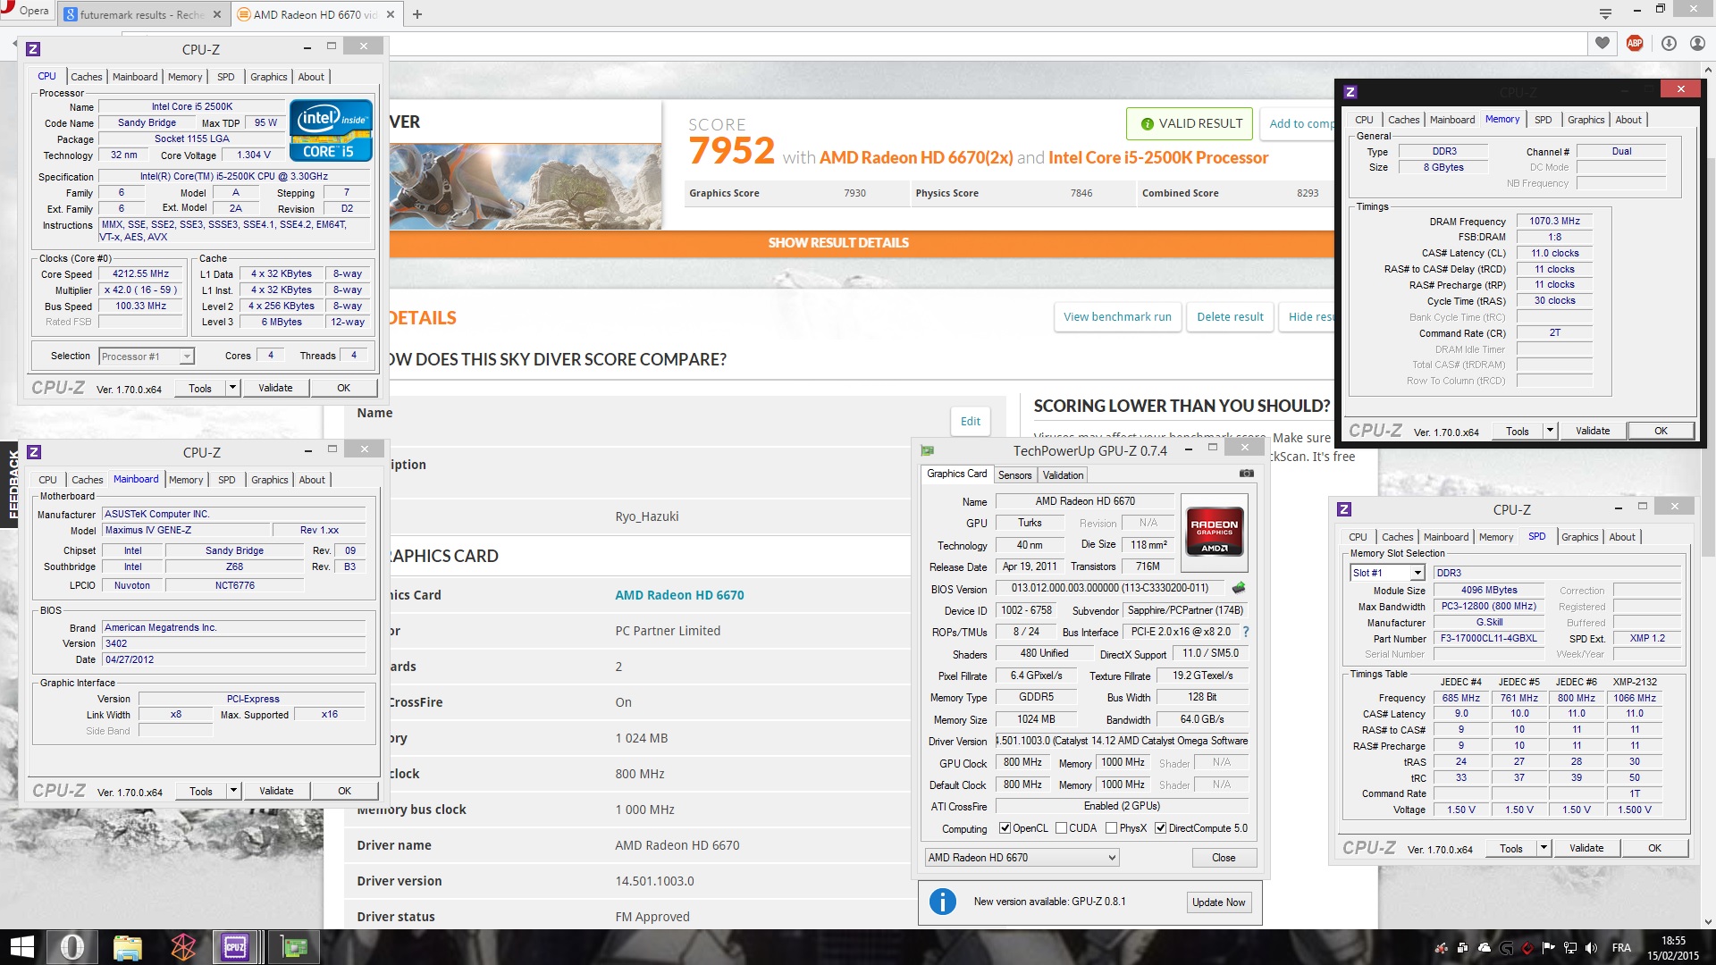The height and width of the screenshot is (965, 1716).
Task: Click the AMD Radeon HD 6670 graphics card link
Action: (x=679, y=595)
